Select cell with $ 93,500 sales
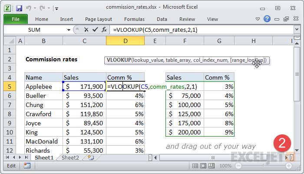Image resolution: width=304 pixels, height=174 pixels. tap(84, 96)
